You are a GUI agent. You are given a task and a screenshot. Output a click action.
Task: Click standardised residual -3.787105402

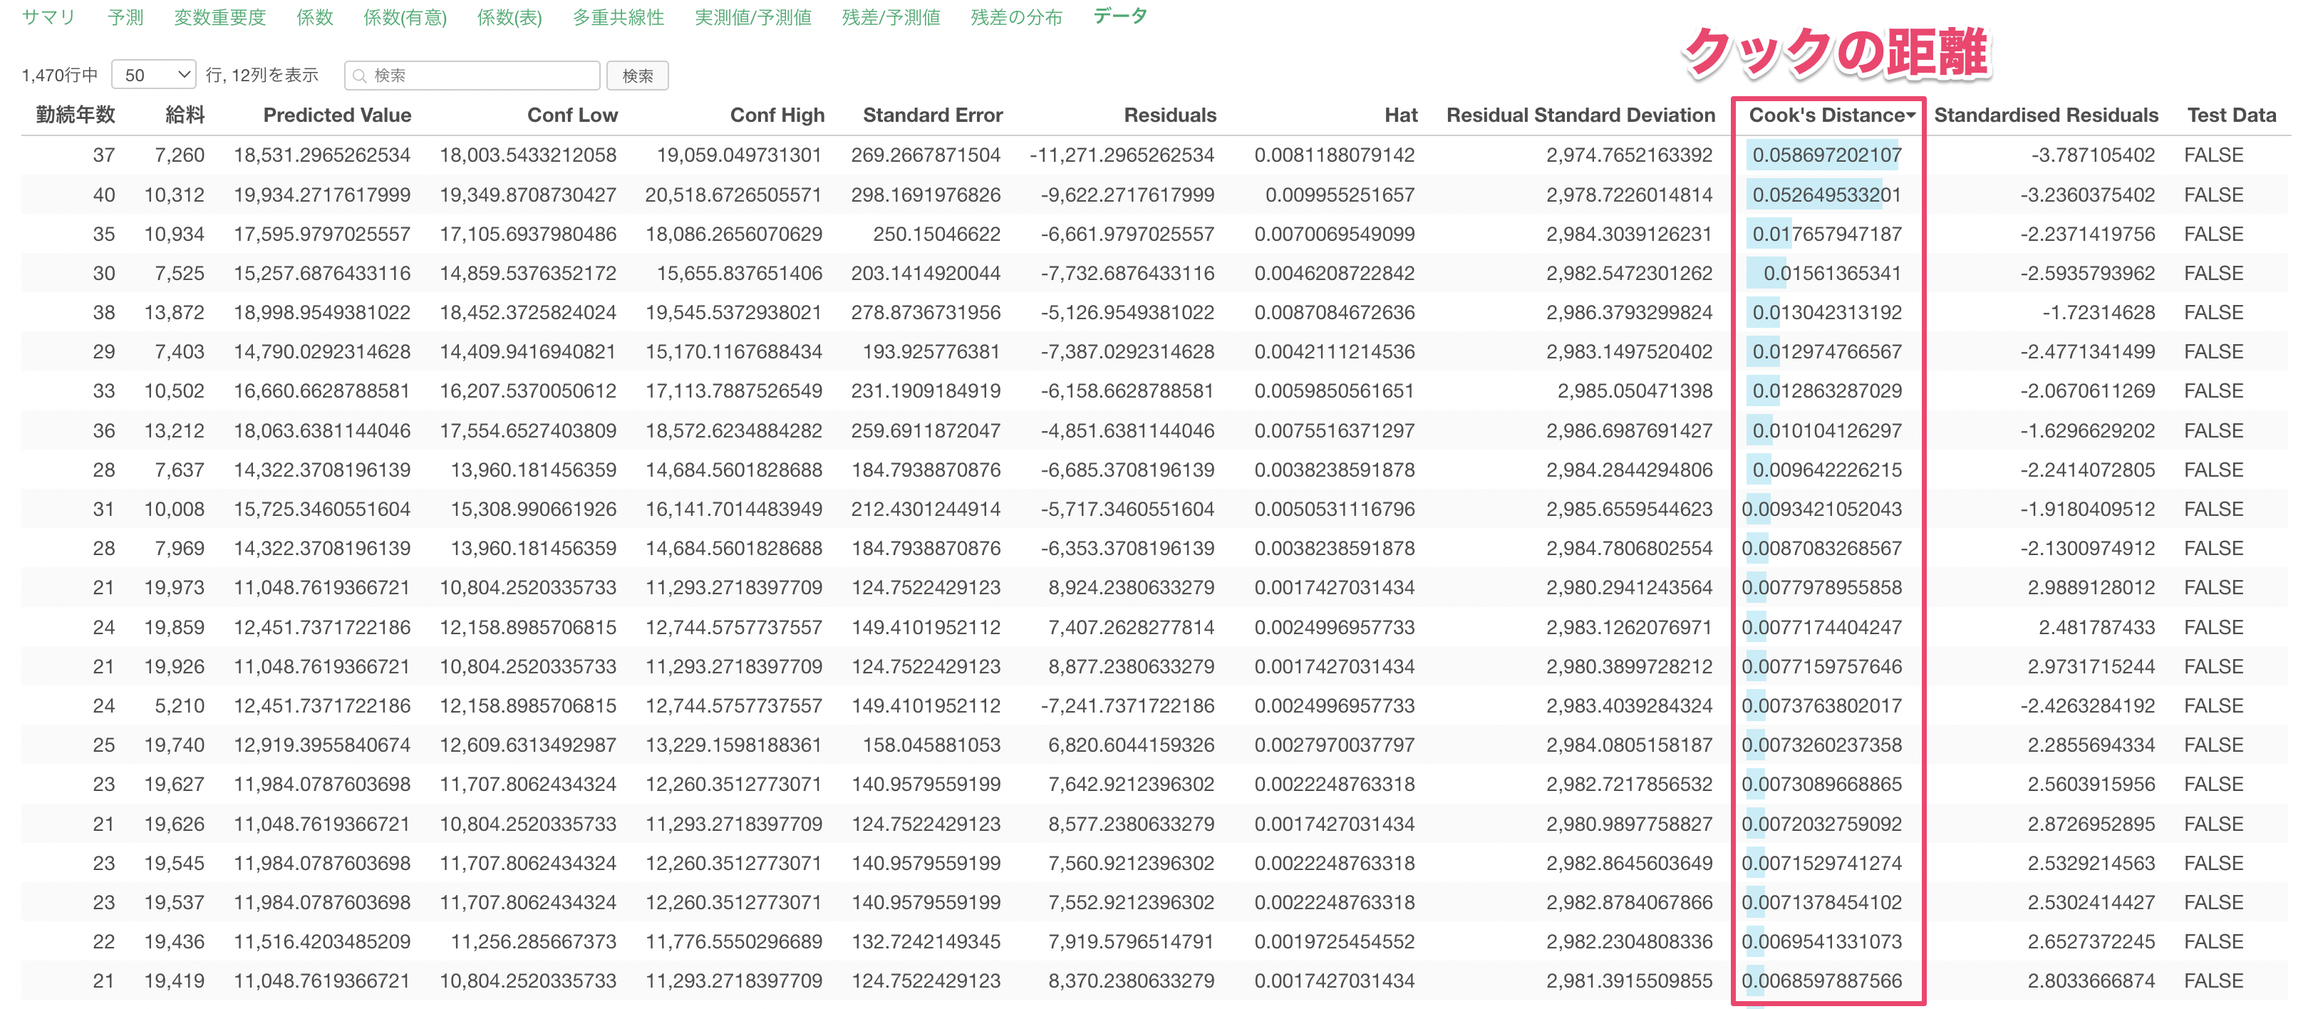pyautogui.click(x=2093, y=155)
